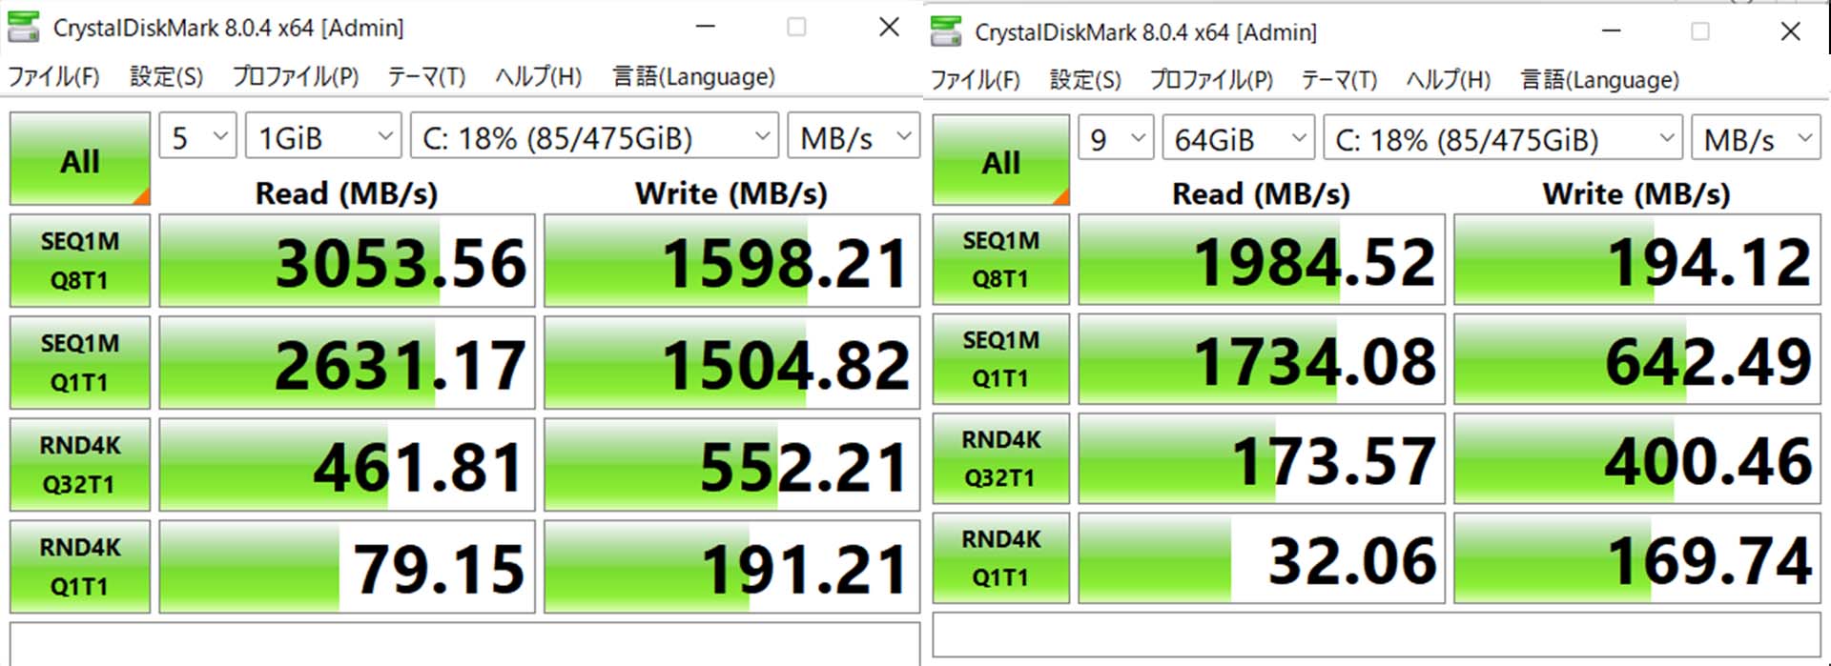Expand MB/s unit dropdown in left window
The width and height of the screenshot is (1831, 666).
854,137
